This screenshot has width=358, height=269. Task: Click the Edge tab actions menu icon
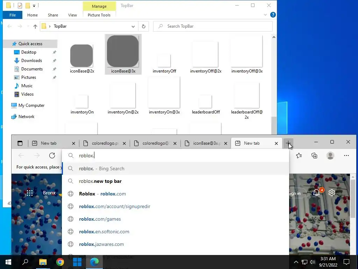coord(20,143)
